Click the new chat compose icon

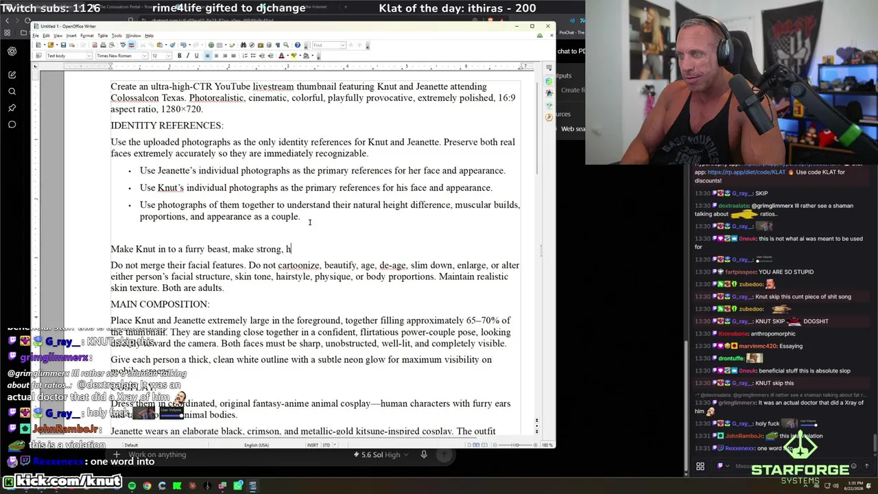[12, 74]
